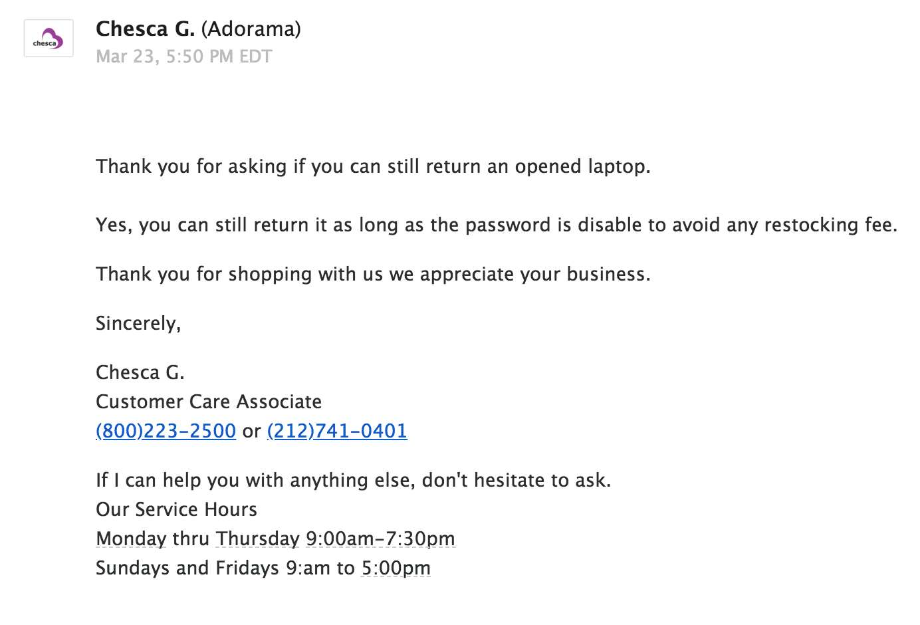Click the underlined word Thursday
Screen dimensions: 920x625
(x=258, y=539)
